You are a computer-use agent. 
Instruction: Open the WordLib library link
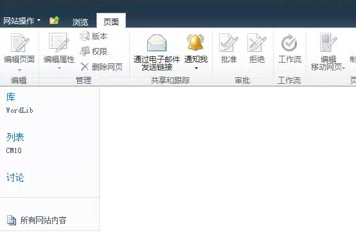(x=19, y=110)
